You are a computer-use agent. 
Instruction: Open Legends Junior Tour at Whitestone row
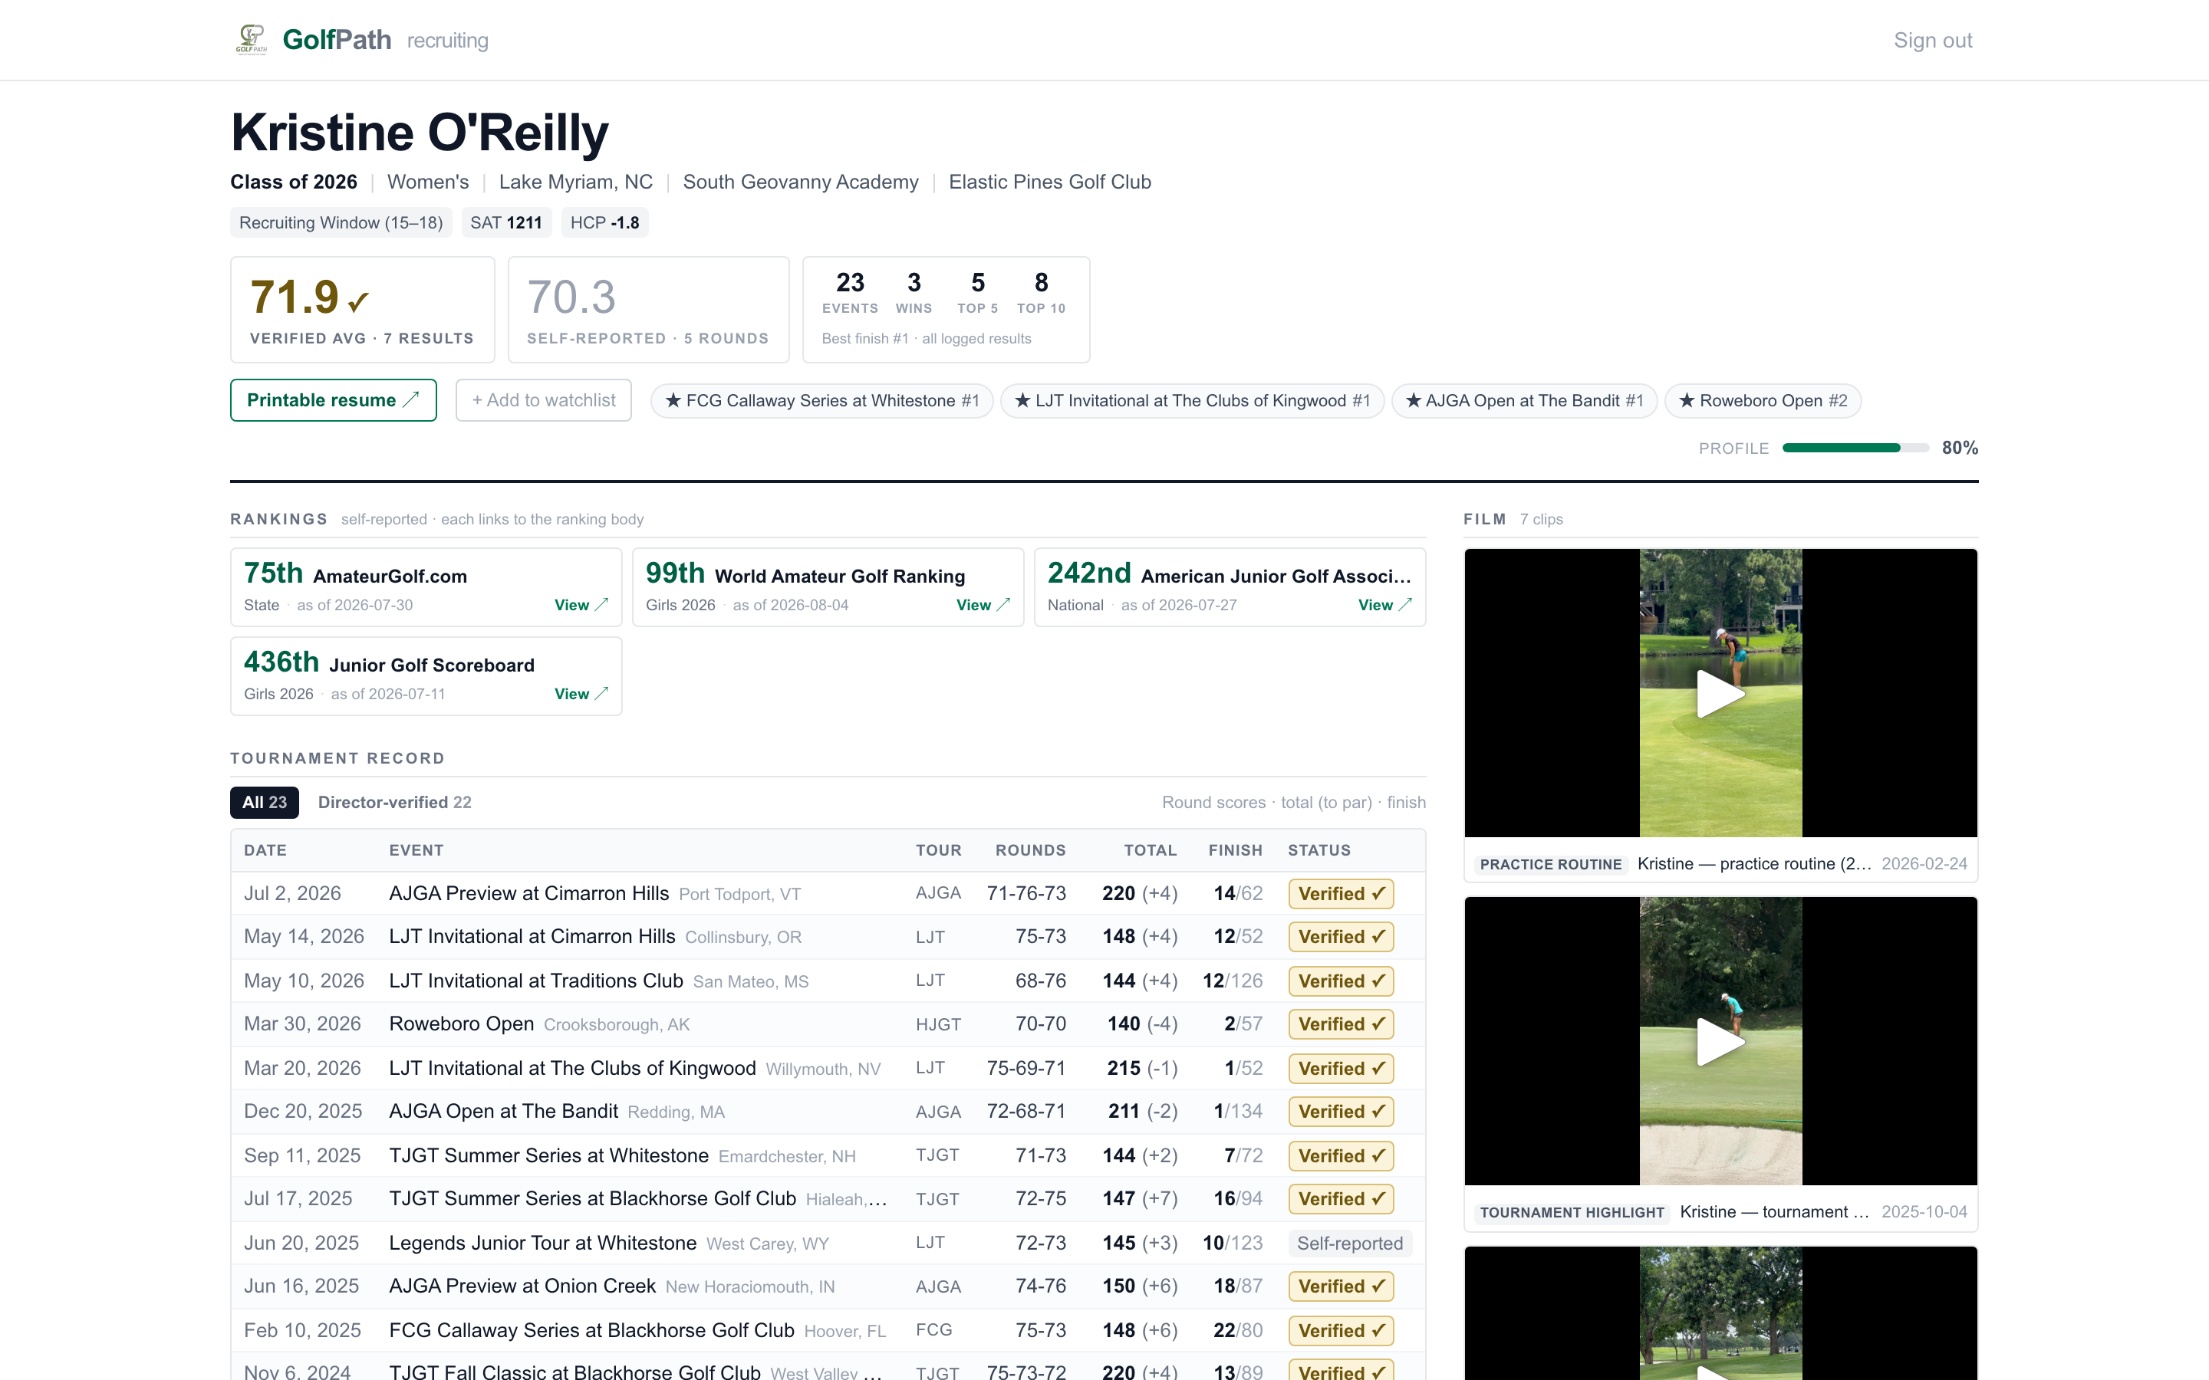coord(828,1243)
